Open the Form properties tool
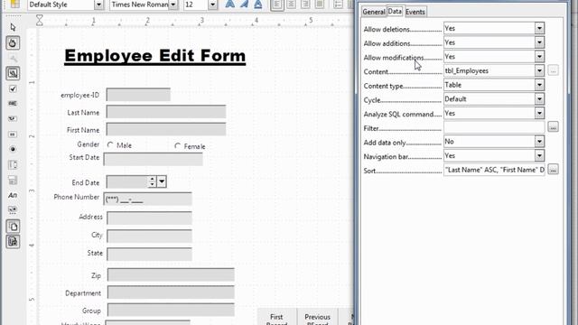Image resolution: width=578 pixels, height=325 pixels. click(x=13, y=73)
